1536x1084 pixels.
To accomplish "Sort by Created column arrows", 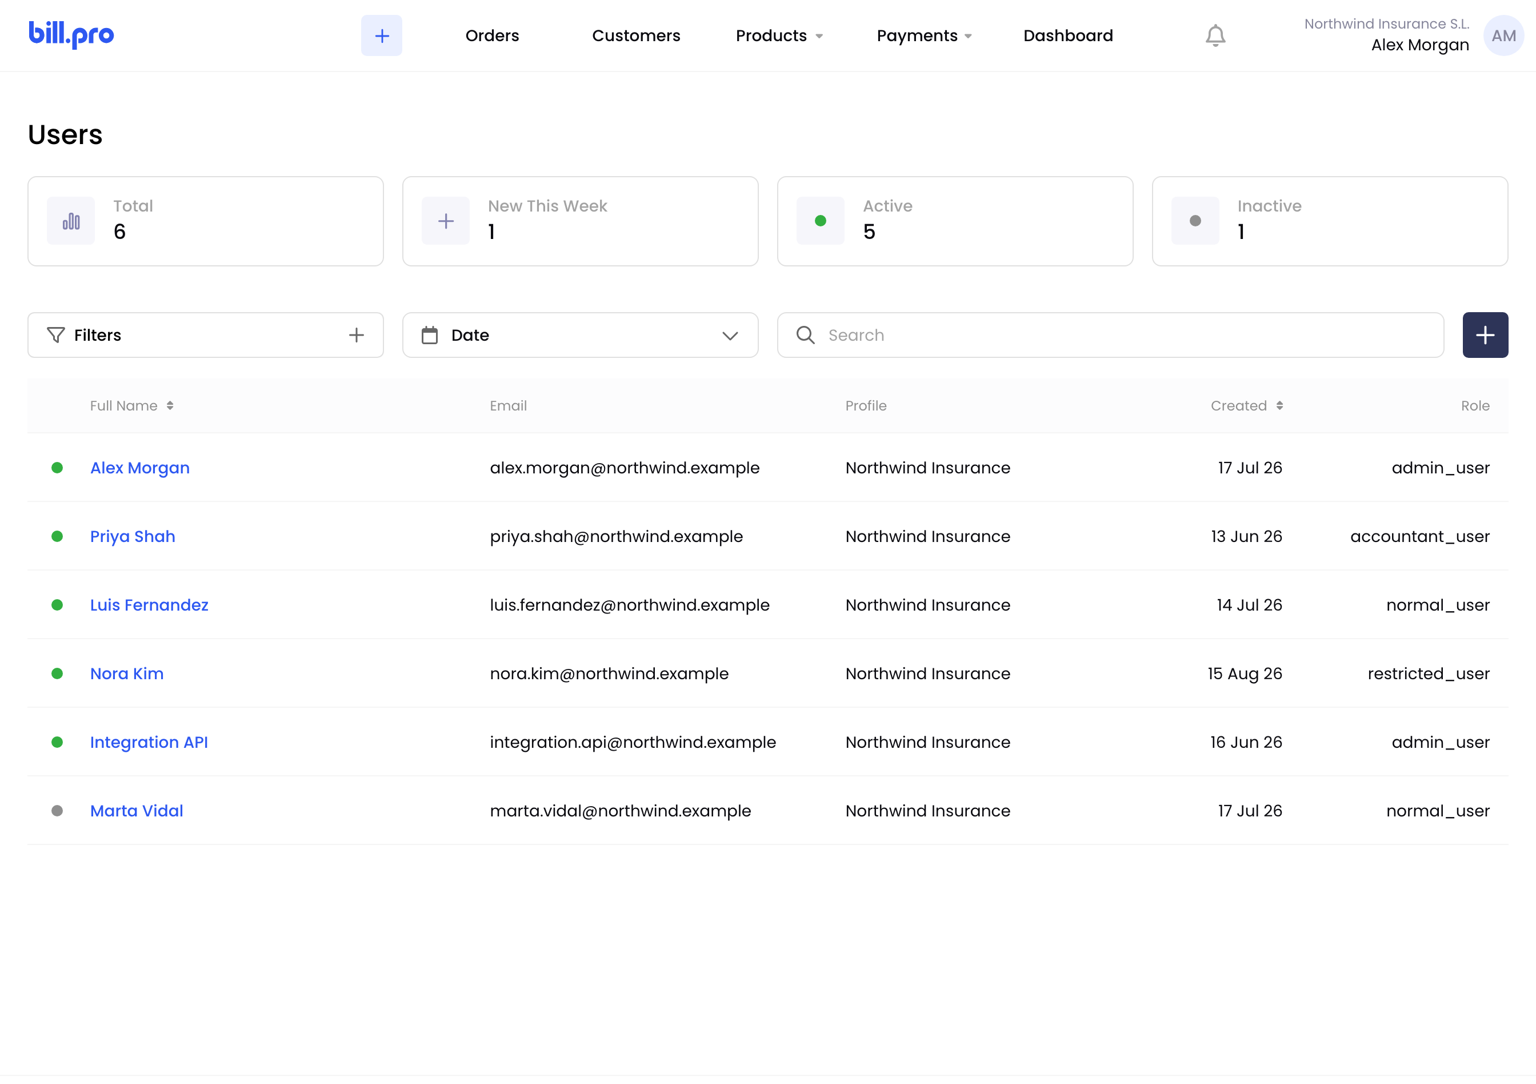I will pos(1279,405).
